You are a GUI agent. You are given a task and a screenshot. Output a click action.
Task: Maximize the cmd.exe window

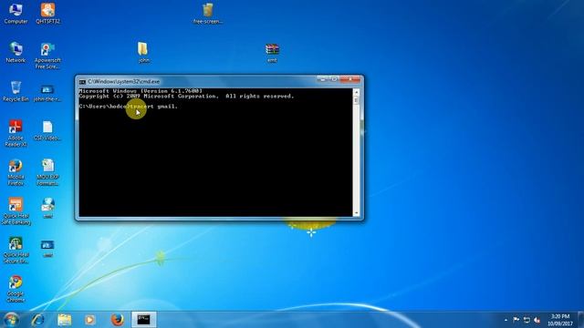[334, 79]
